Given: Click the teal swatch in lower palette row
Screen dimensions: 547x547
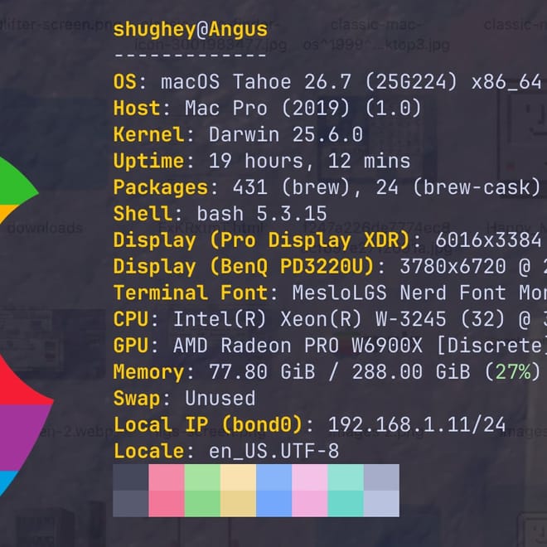Looking at the screenshot, I should tap(346, 504).
